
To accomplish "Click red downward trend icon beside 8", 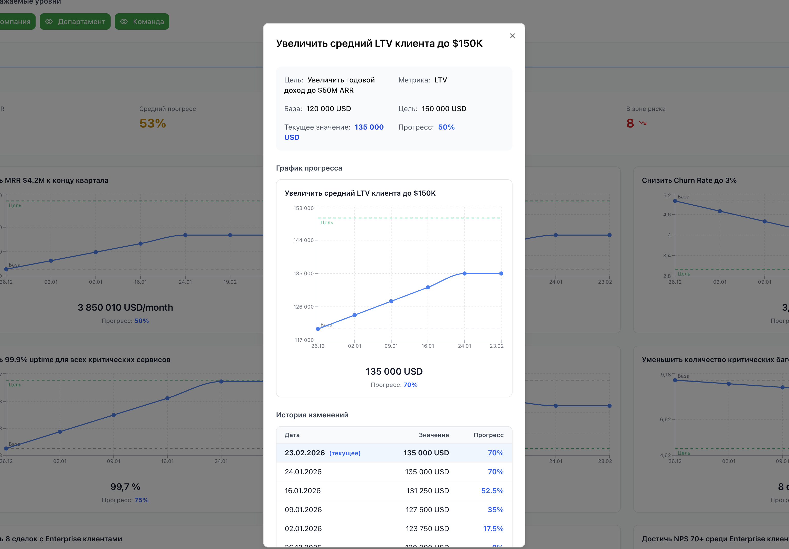I will pos(642,123).
